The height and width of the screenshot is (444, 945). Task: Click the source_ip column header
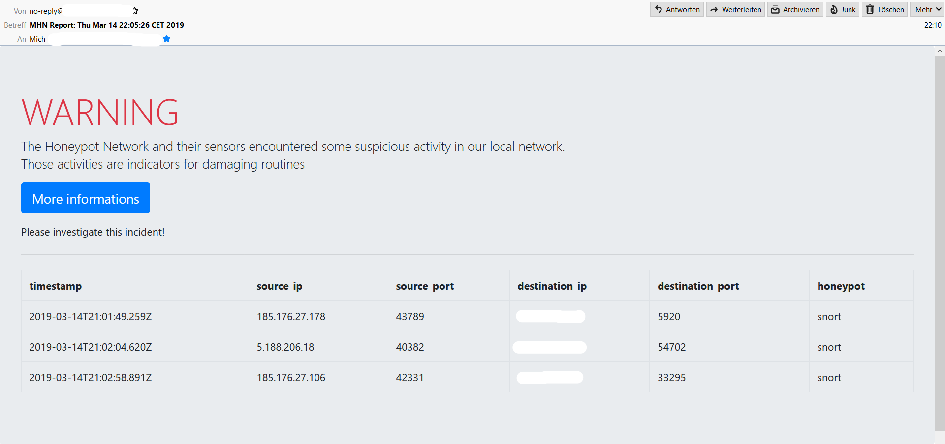pos(280,286)
